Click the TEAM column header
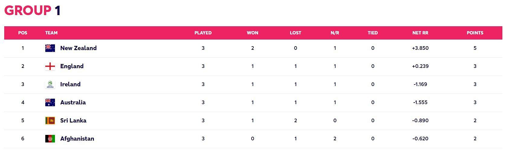The image size is (506, 153). 51,33
